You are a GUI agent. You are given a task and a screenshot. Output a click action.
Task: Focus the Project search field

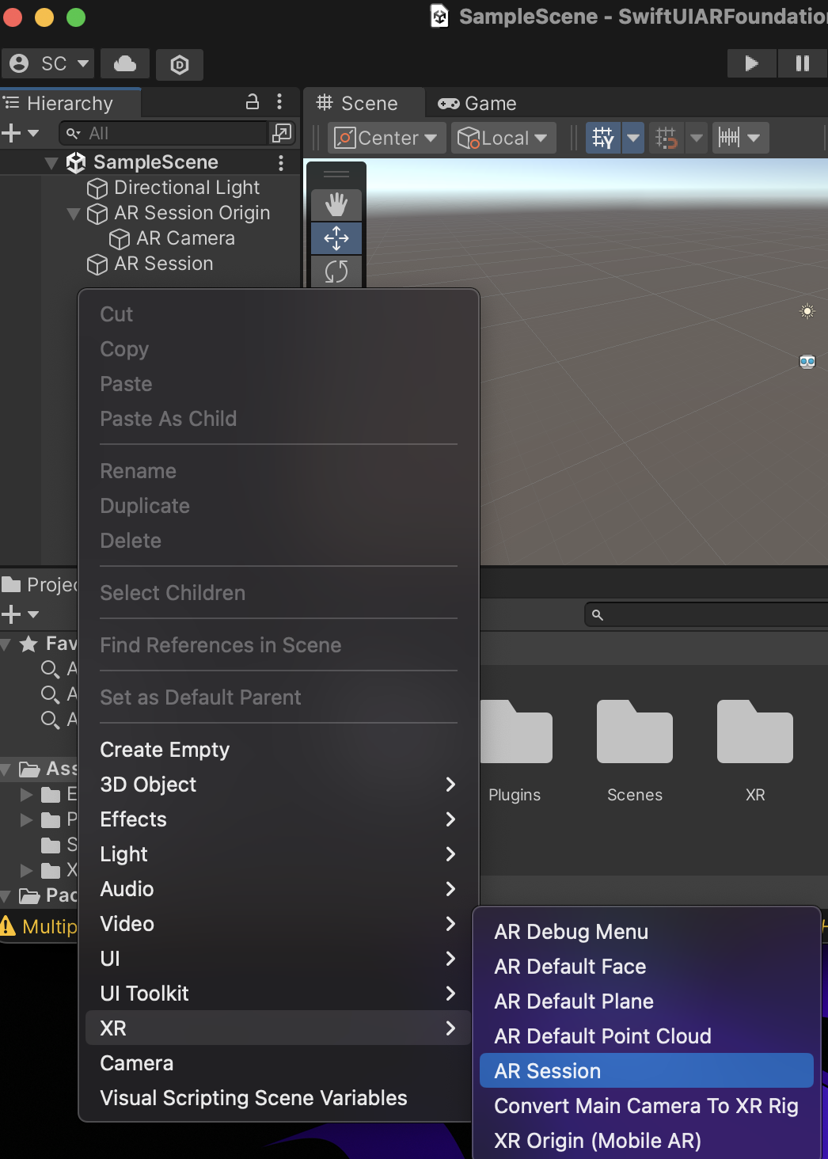click(706, 615)
